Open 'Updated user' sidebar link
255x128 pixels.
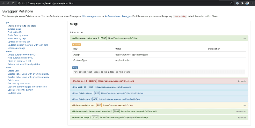pos(14,93)
